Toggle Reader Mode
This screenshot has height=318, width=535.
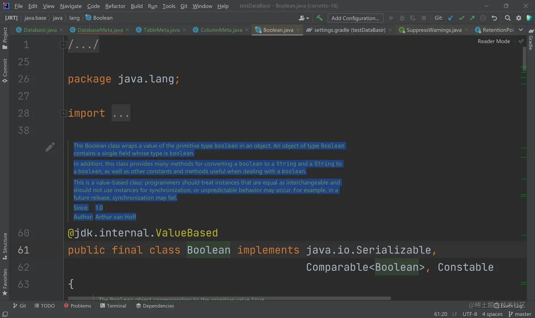[x=494, y=41]
